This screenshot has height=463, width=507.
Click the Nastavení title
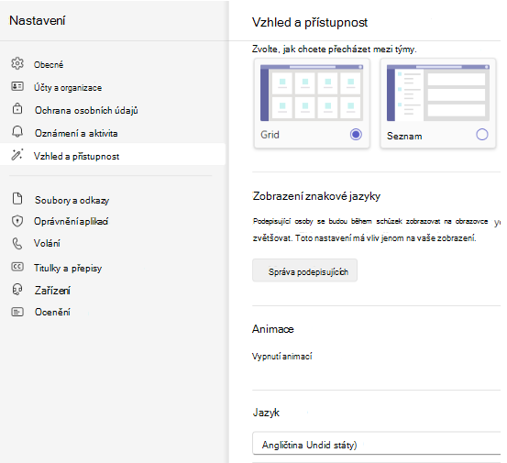tap(38, 21)
